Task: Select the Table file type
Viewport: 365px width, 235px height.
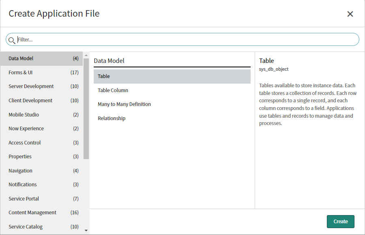Action: click(172, 76)
